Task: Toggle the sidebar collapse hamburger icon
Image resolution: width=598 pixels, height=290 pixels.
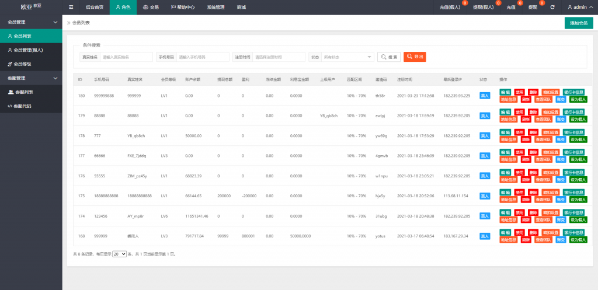Action: pyautogui.click(x=71, y=8)
